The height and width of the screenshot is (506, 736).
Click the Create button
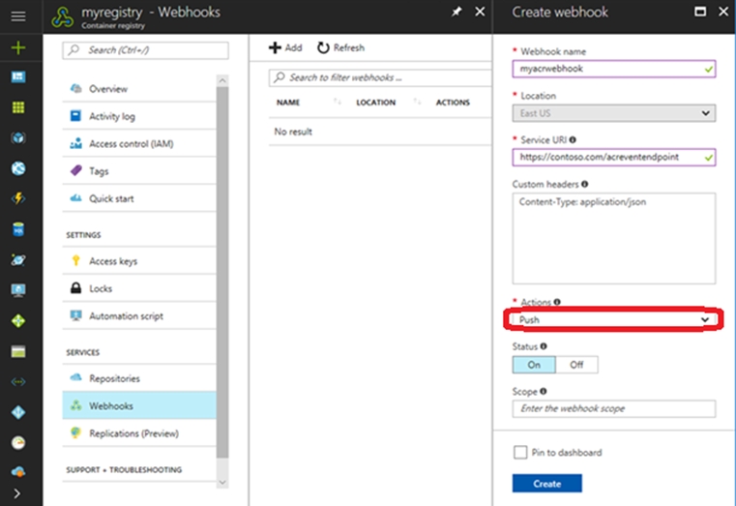click(x=546, y=483)
